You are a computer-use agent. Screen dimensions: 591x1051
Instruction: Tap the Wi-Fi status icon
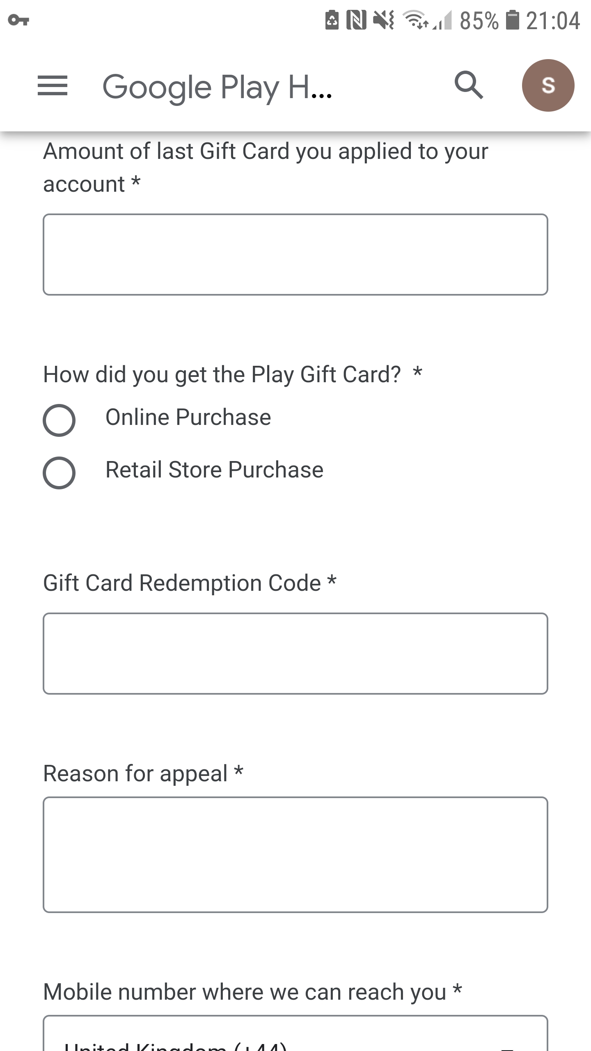(x=415, y=20)
